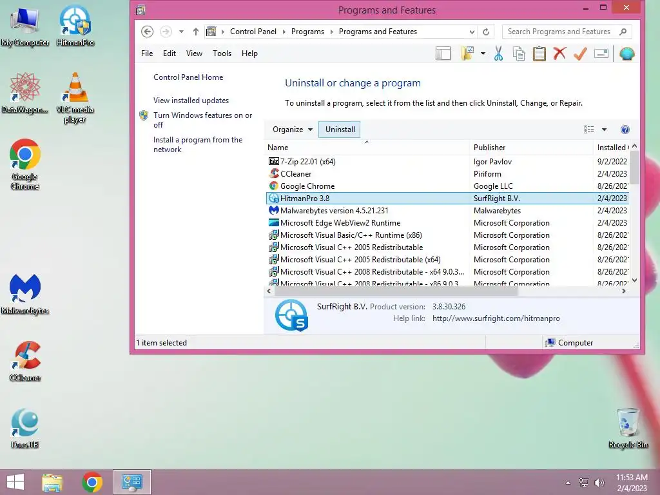The image size is (660, 495).
Task: Select DataWagon desktop shortcut
Action: coord(25,93)
